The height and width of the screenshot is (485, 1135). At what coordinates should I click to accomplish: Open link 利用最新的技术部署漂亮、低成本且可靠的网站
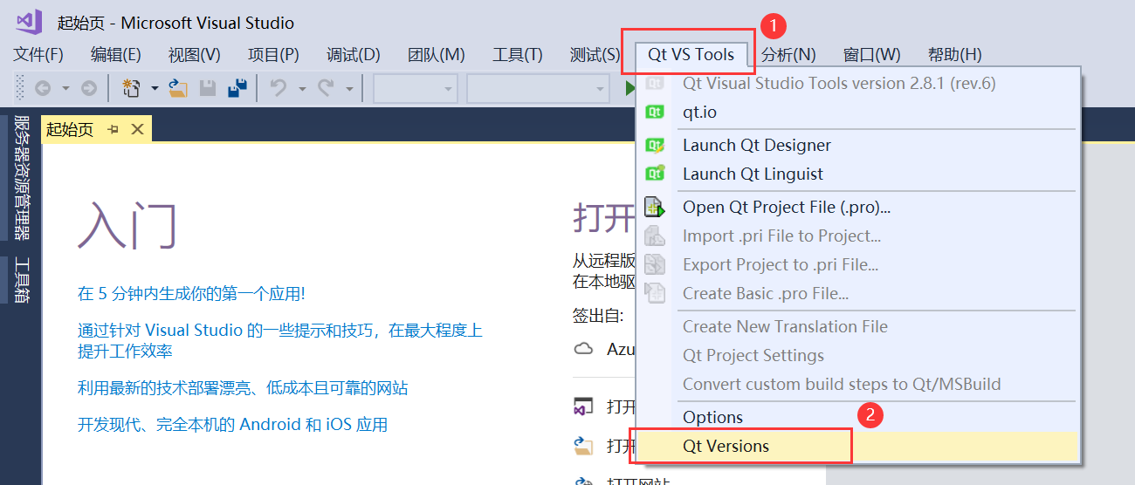pyautogui.click(x=243, y=388)
